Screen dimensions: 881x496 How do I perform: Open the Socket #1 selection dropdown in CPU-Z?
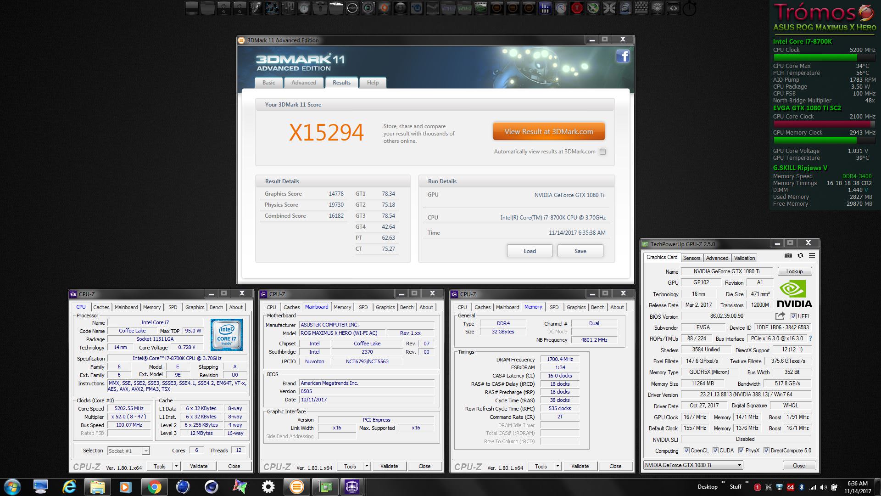click(x=128, y=451)
